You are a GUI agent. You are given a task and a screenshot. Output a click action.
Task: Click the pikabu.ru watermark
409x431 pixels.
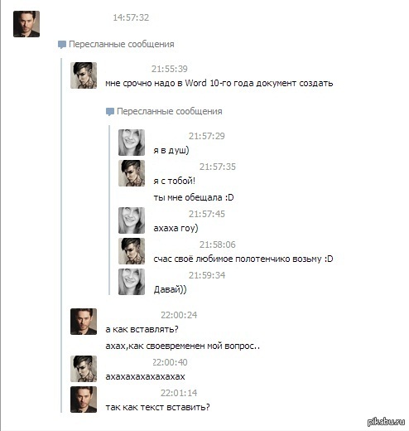[386, 421]
